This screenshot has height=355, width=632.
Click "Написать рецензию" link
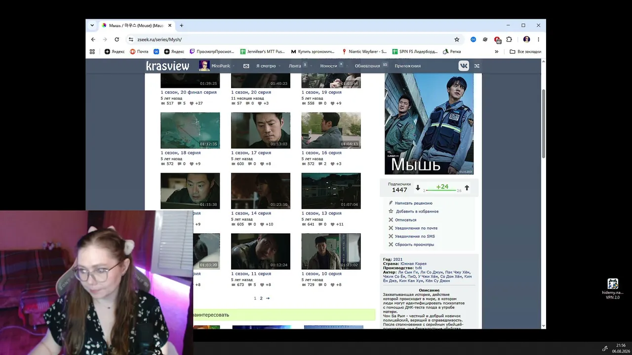(414, 203)
